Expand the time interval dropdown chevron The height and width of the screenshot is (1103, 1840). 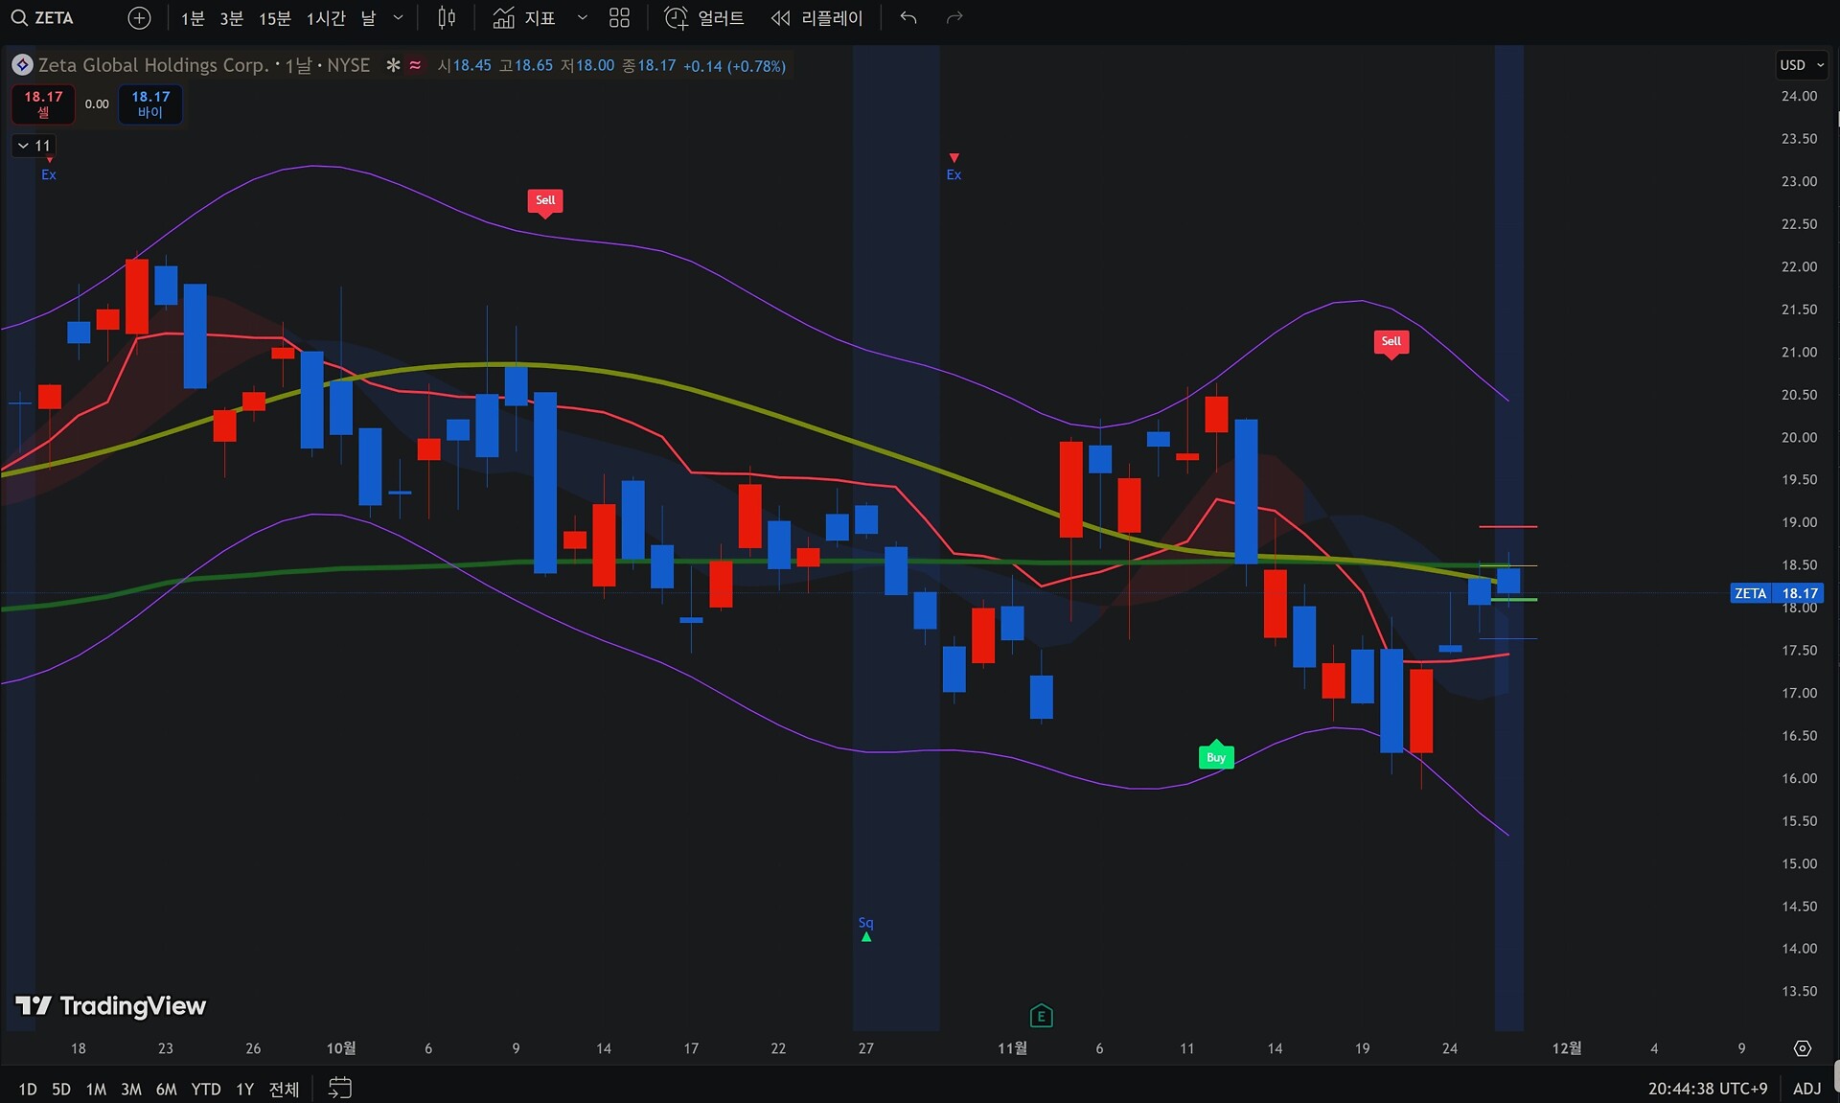[x=399, y=18]
